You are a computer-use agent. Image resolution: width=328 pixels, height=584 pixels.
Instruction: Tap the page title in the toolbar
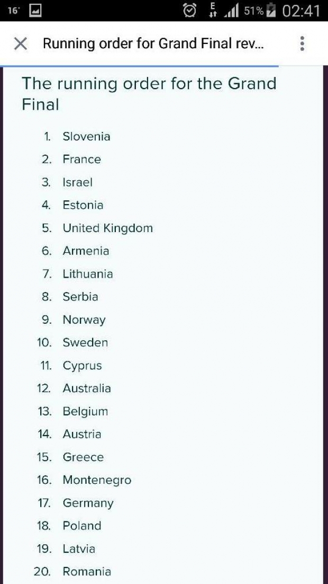153,43
